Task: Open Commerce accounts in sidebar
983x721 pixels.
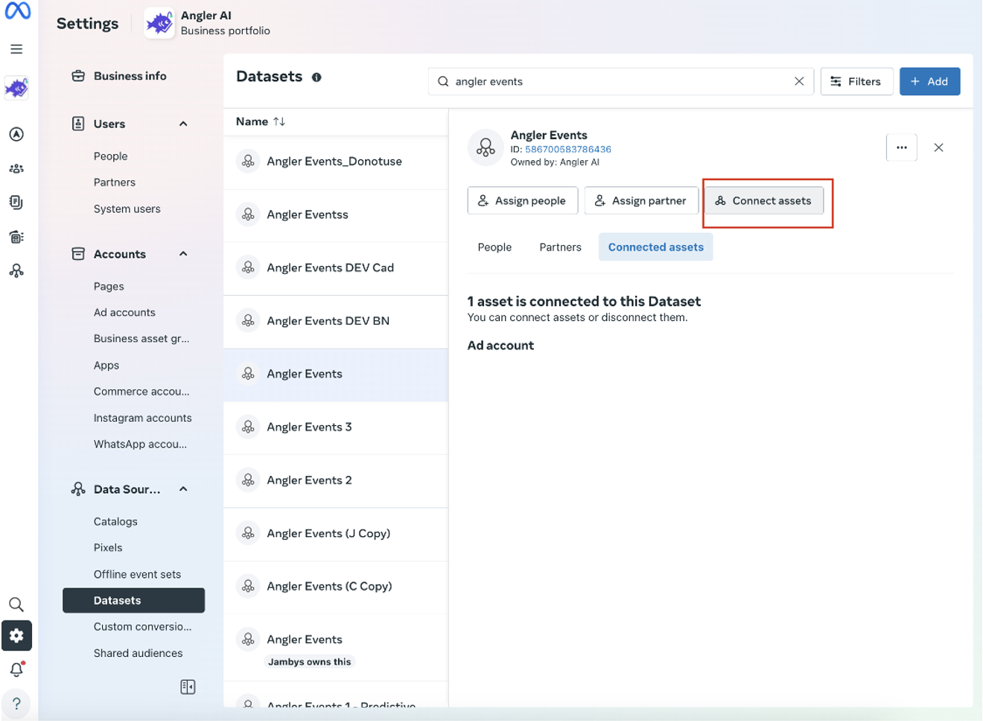Action: tap(141, 392)
